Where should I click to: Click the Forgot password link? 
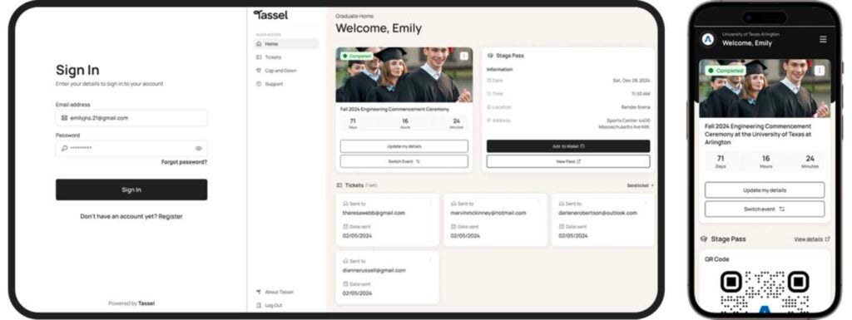(184, 162)
